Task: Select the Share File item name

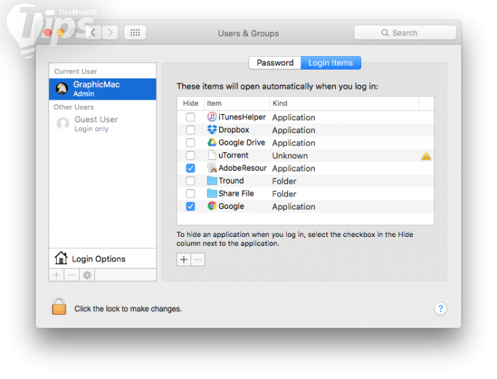Action: [236, 193]
